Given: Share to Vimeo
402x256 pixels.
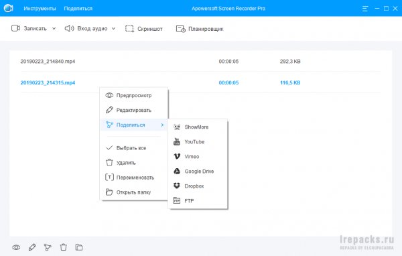Looking at the screenshot, I should tap(198, 156).
